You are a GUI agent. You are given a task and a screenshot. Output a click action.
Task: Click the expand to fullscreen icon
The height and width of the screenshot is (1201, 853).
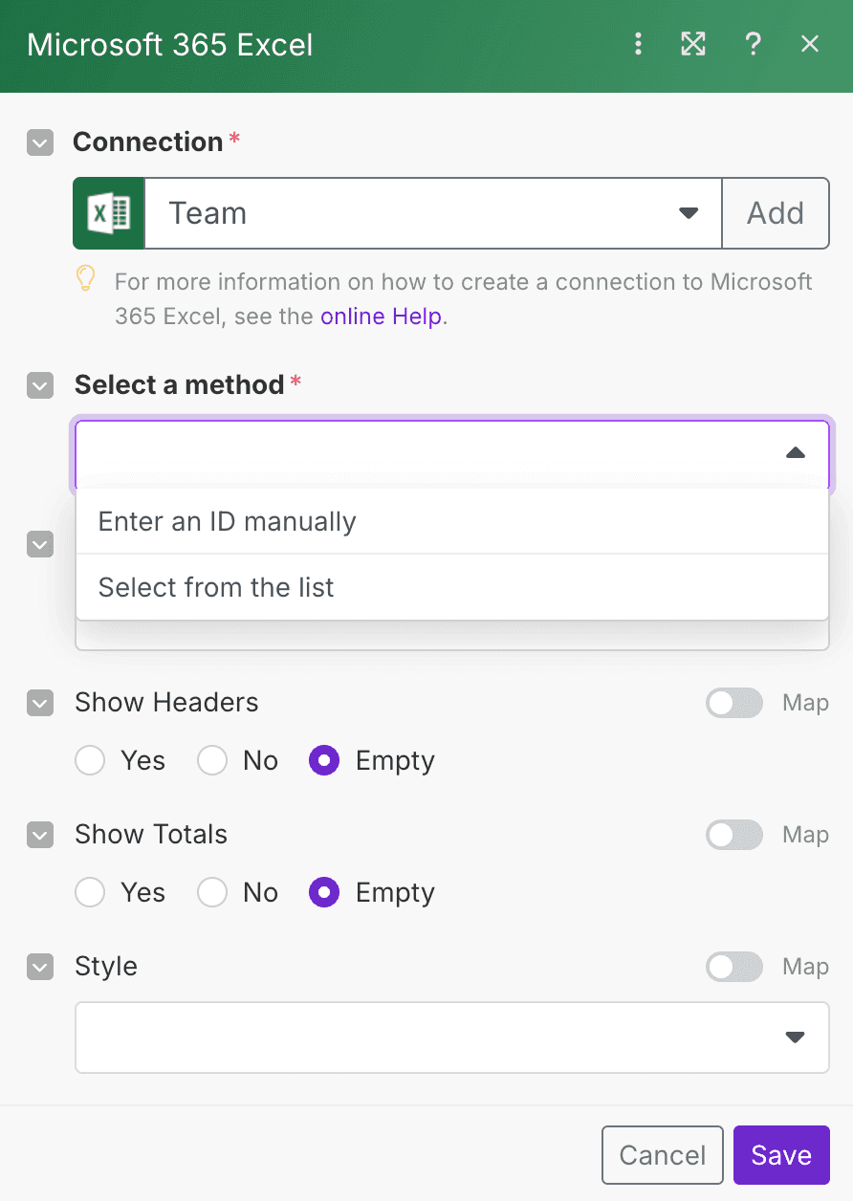point(693,44)
